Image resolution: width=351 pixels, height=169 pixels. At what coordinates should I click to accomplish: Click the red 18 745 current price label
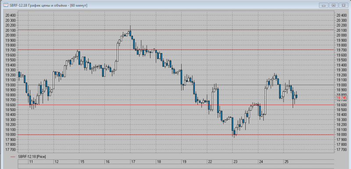(341, 98)
